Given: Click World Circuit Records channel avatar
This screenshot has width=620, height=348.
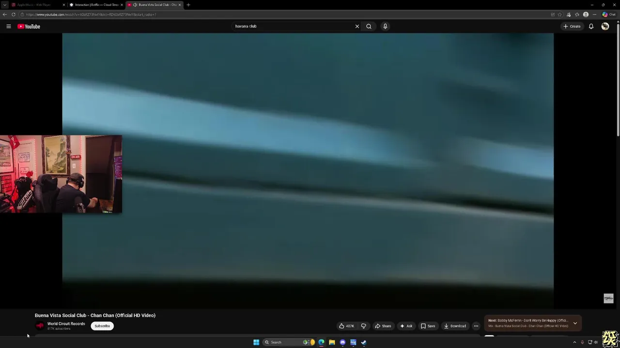Looking at the screenshot, I should pyautogui.click(x=40, y=326).
